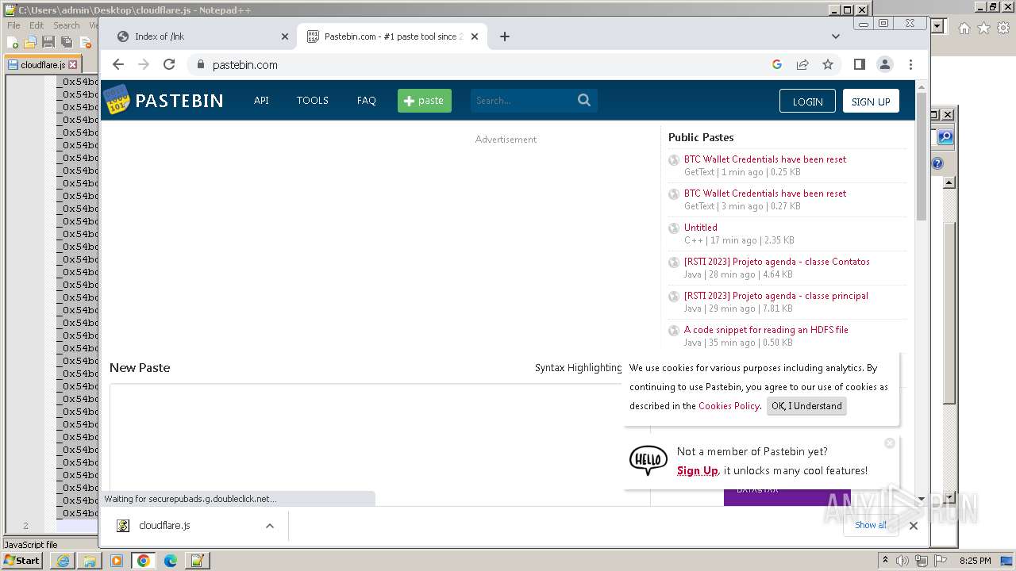This screenshot has width=1016, height=571.
Task: Open Notepad++ Edit menu
Action: (x=37, y=25)
